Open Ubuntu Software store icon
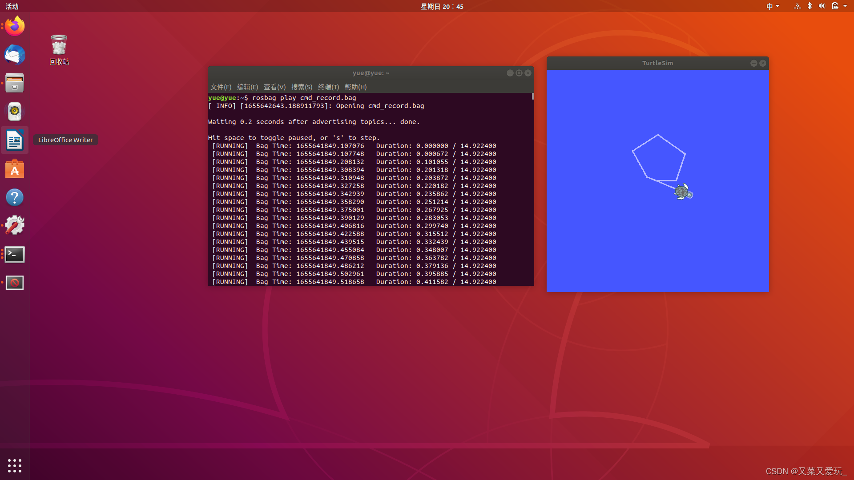This screenshot has width=854, height=480. click(x=15, y=169)
